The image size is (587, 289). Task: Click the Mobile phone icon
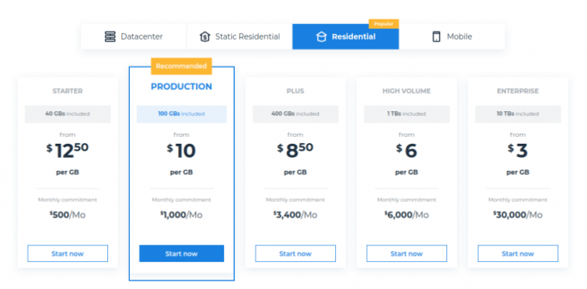coord(436,37)
